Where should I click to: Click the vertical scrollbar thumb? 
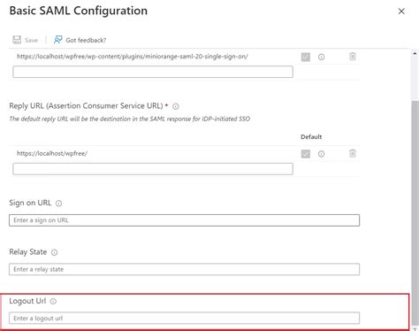click(415, 212)
